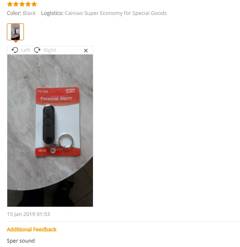
Task: Click the orange pointer triangle under the thumbnail
Action: pyautogui.click(x=16, y=41)
